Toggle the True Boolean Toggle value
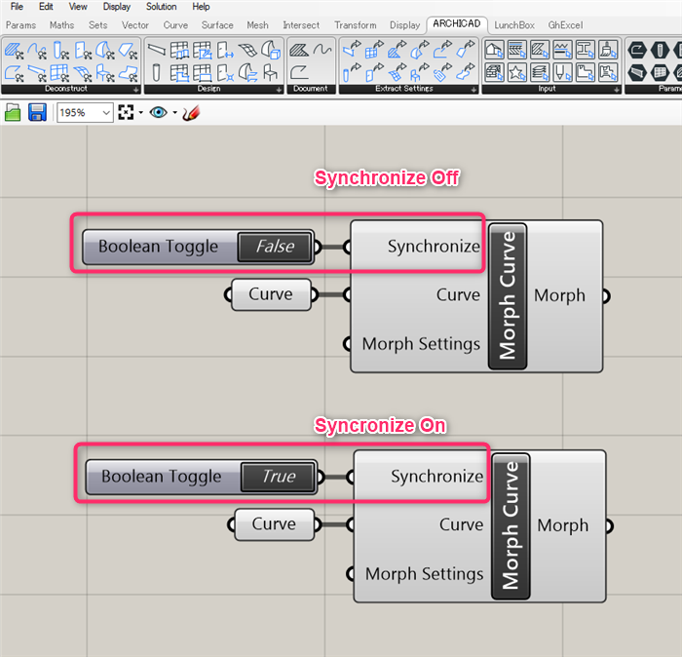The height and width of the screenshot is (657, 682). point(278,477)
